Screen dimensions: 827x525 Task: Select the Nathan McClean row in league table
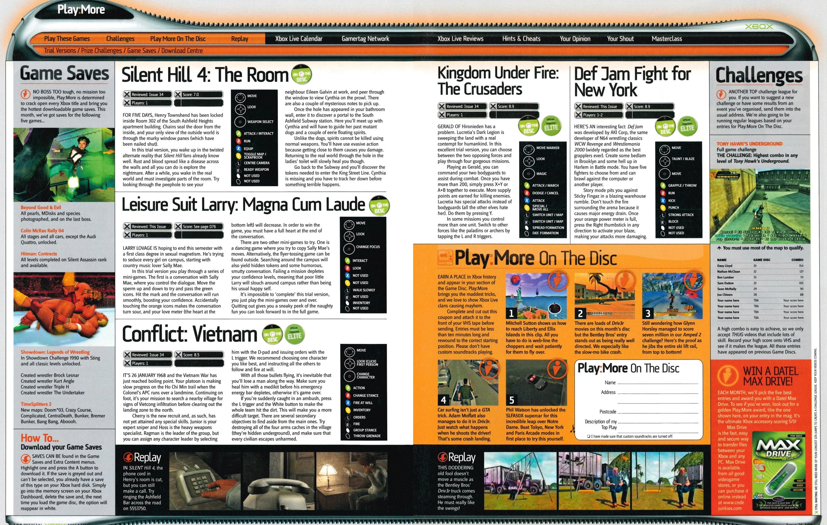point(760,272)
